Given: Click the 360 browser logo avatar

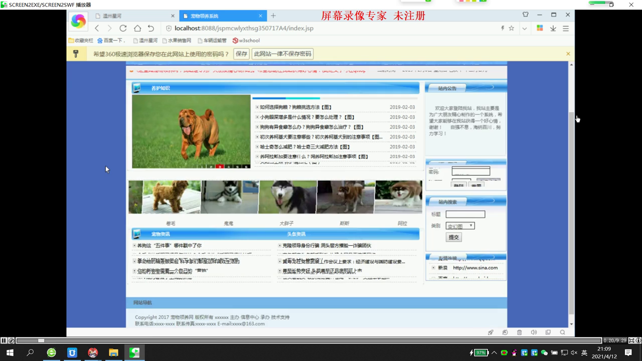Looking at the screenshot, I should [x=78, y=21].
